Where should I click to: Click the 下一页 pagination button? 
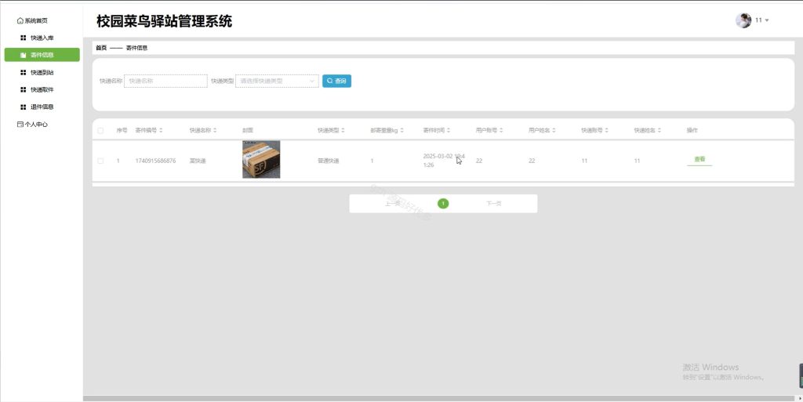click(x=494, y=204)
